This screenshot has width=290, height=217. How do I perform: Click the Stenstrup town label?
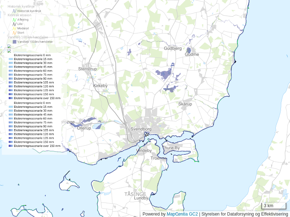[x=88, y=69]
